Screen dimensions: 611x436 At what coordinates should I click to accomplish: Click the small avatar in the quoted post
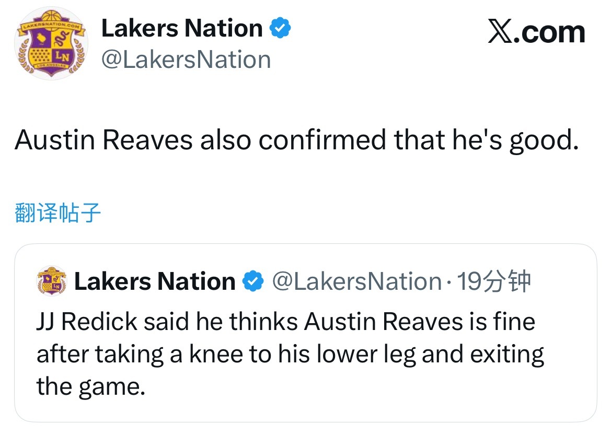pos(52,282)
